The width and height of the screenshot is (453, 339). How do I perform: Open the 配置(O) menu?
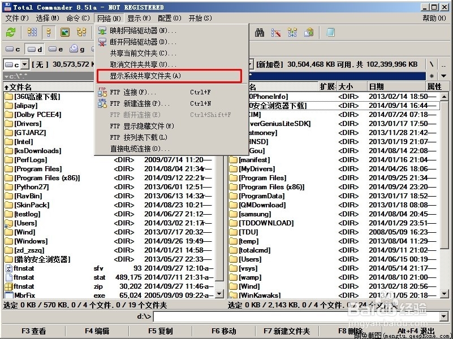click(x=170, y=19)
